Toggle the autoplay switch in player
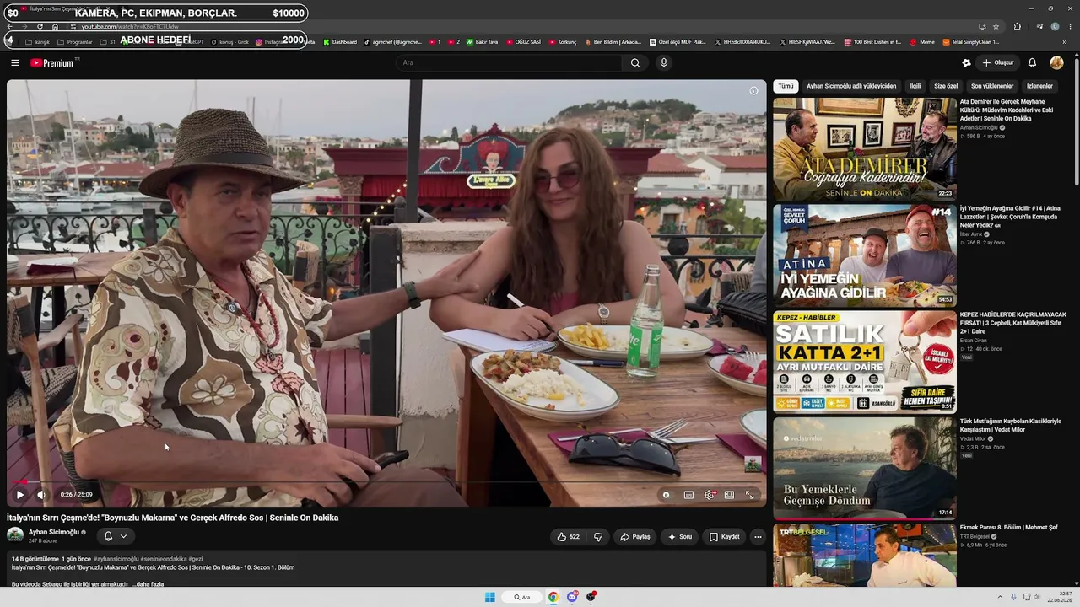The width and height of the screenshot is (1080, 607). (x=666, y=495)
